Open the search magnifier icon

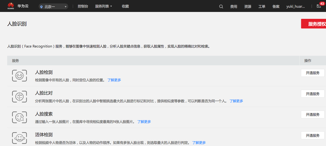(221, 7)
